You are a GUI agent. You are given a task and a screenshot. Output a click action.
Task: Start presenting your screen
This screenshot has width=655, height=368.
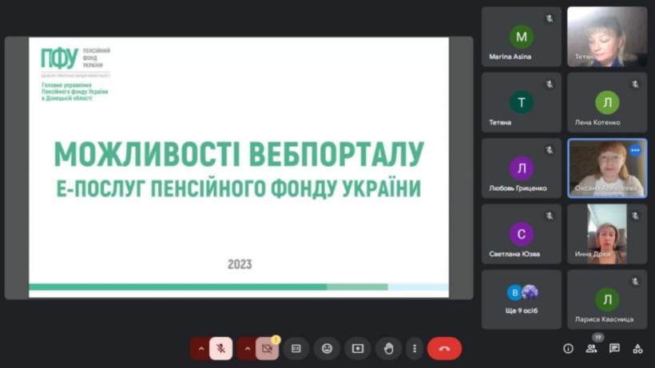click(358, 348)
